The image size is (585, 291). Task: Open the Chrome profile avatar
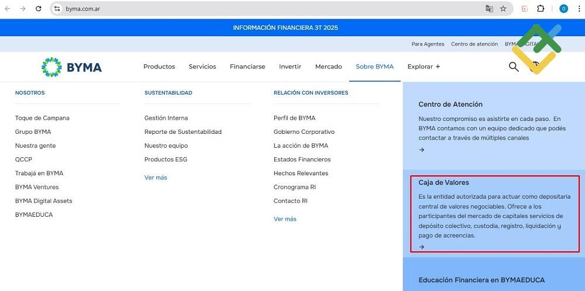pos(563,9)
